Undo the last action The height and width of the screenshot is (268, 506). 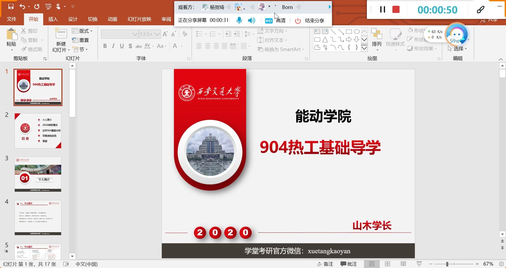coord(22,7)
